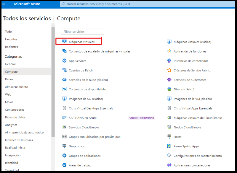Open the hamburger portal menu
The width and height of the screenshot is (237, 173).
click(x=4, y=4)
